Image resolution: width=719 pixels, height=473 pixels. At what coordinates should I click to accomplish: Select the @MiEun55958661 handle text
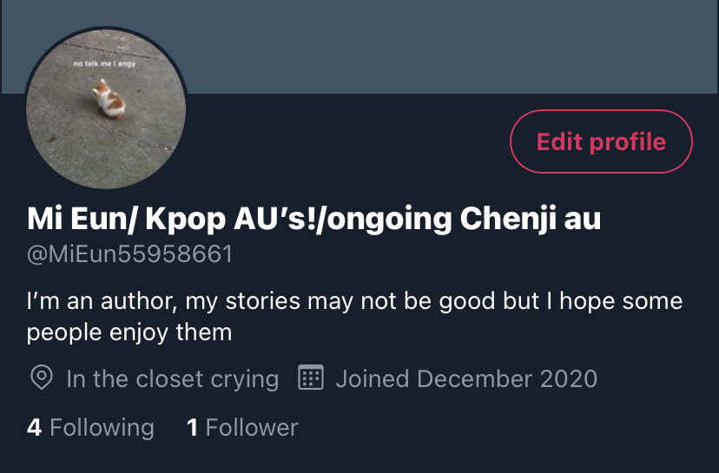pyautogui.click(x=129, y=254)
